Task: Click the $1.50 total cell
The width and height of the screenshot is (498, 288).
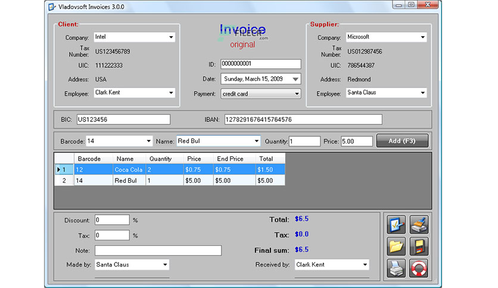Action: tap(270, 170)
